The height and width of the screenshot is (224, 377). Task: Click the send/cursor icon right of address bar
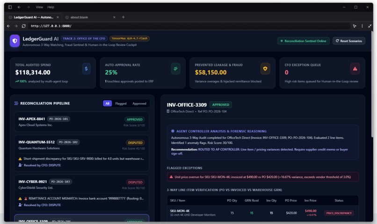click(355, 26)
